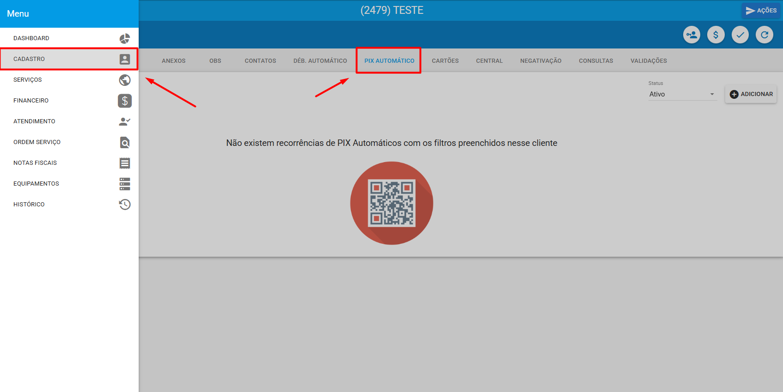Screen dimensions: 783x392
Task: Select the PIX Automático tab
Action: click(389, 61)
